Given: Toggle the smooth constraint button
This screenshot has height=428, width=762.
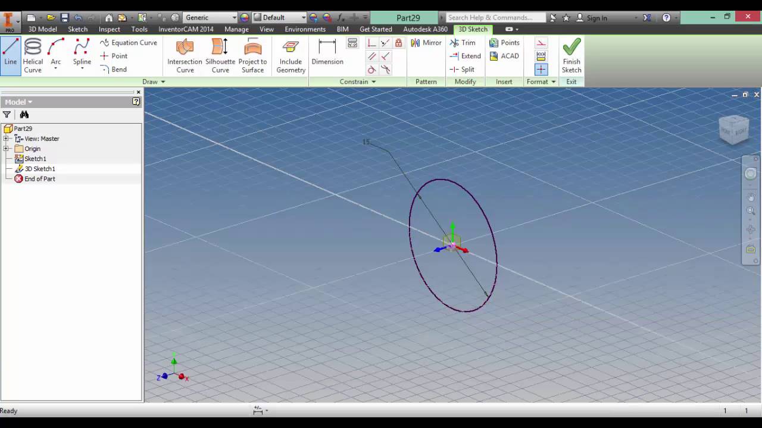Looking at the screenshot, I should [x=385, y=70].
